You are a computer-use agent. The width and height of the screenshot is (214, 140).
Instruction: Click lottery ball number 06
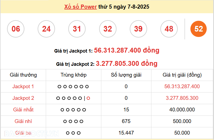point(16,29)
